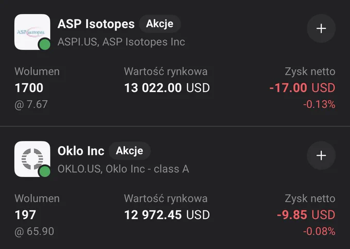Tap the -17.00 USD net profit

pyautogui.click(x=302, y=87)
